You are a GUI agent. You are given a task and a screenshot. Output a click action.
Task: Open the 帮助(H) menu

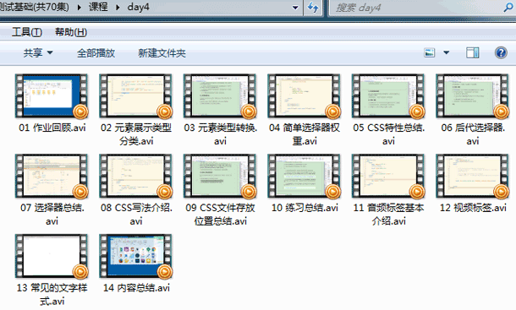point(71,32)
